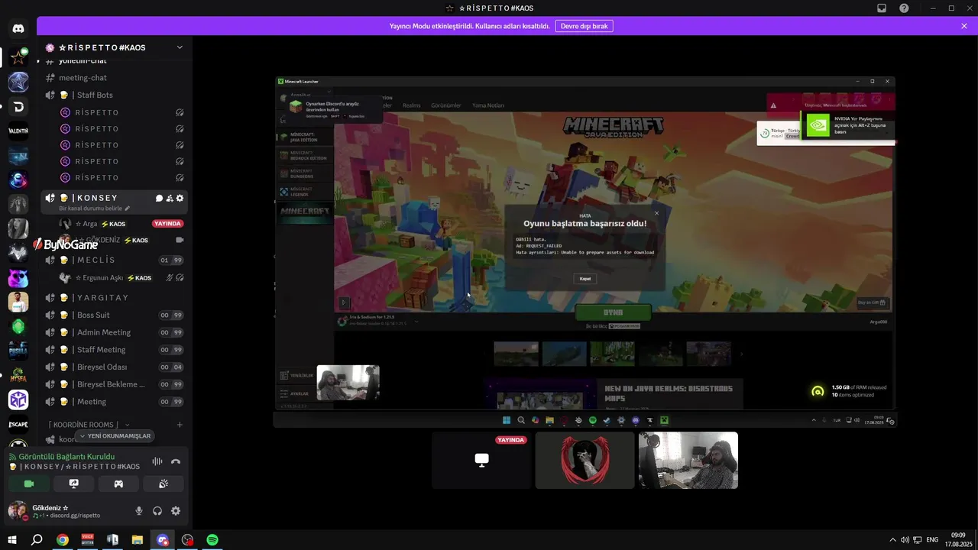978x550 pixels.
Task: Click the Windows Start button
Action: coord(12,540)
